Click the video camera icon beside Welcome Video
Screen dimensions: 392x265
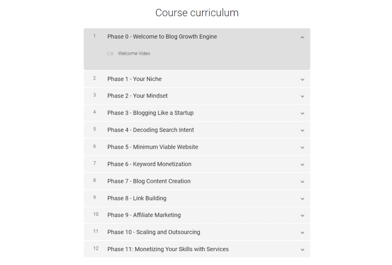click(110, 53)
